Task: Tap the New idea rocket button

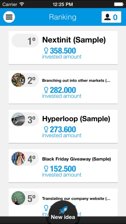Action: pos(63,213)
